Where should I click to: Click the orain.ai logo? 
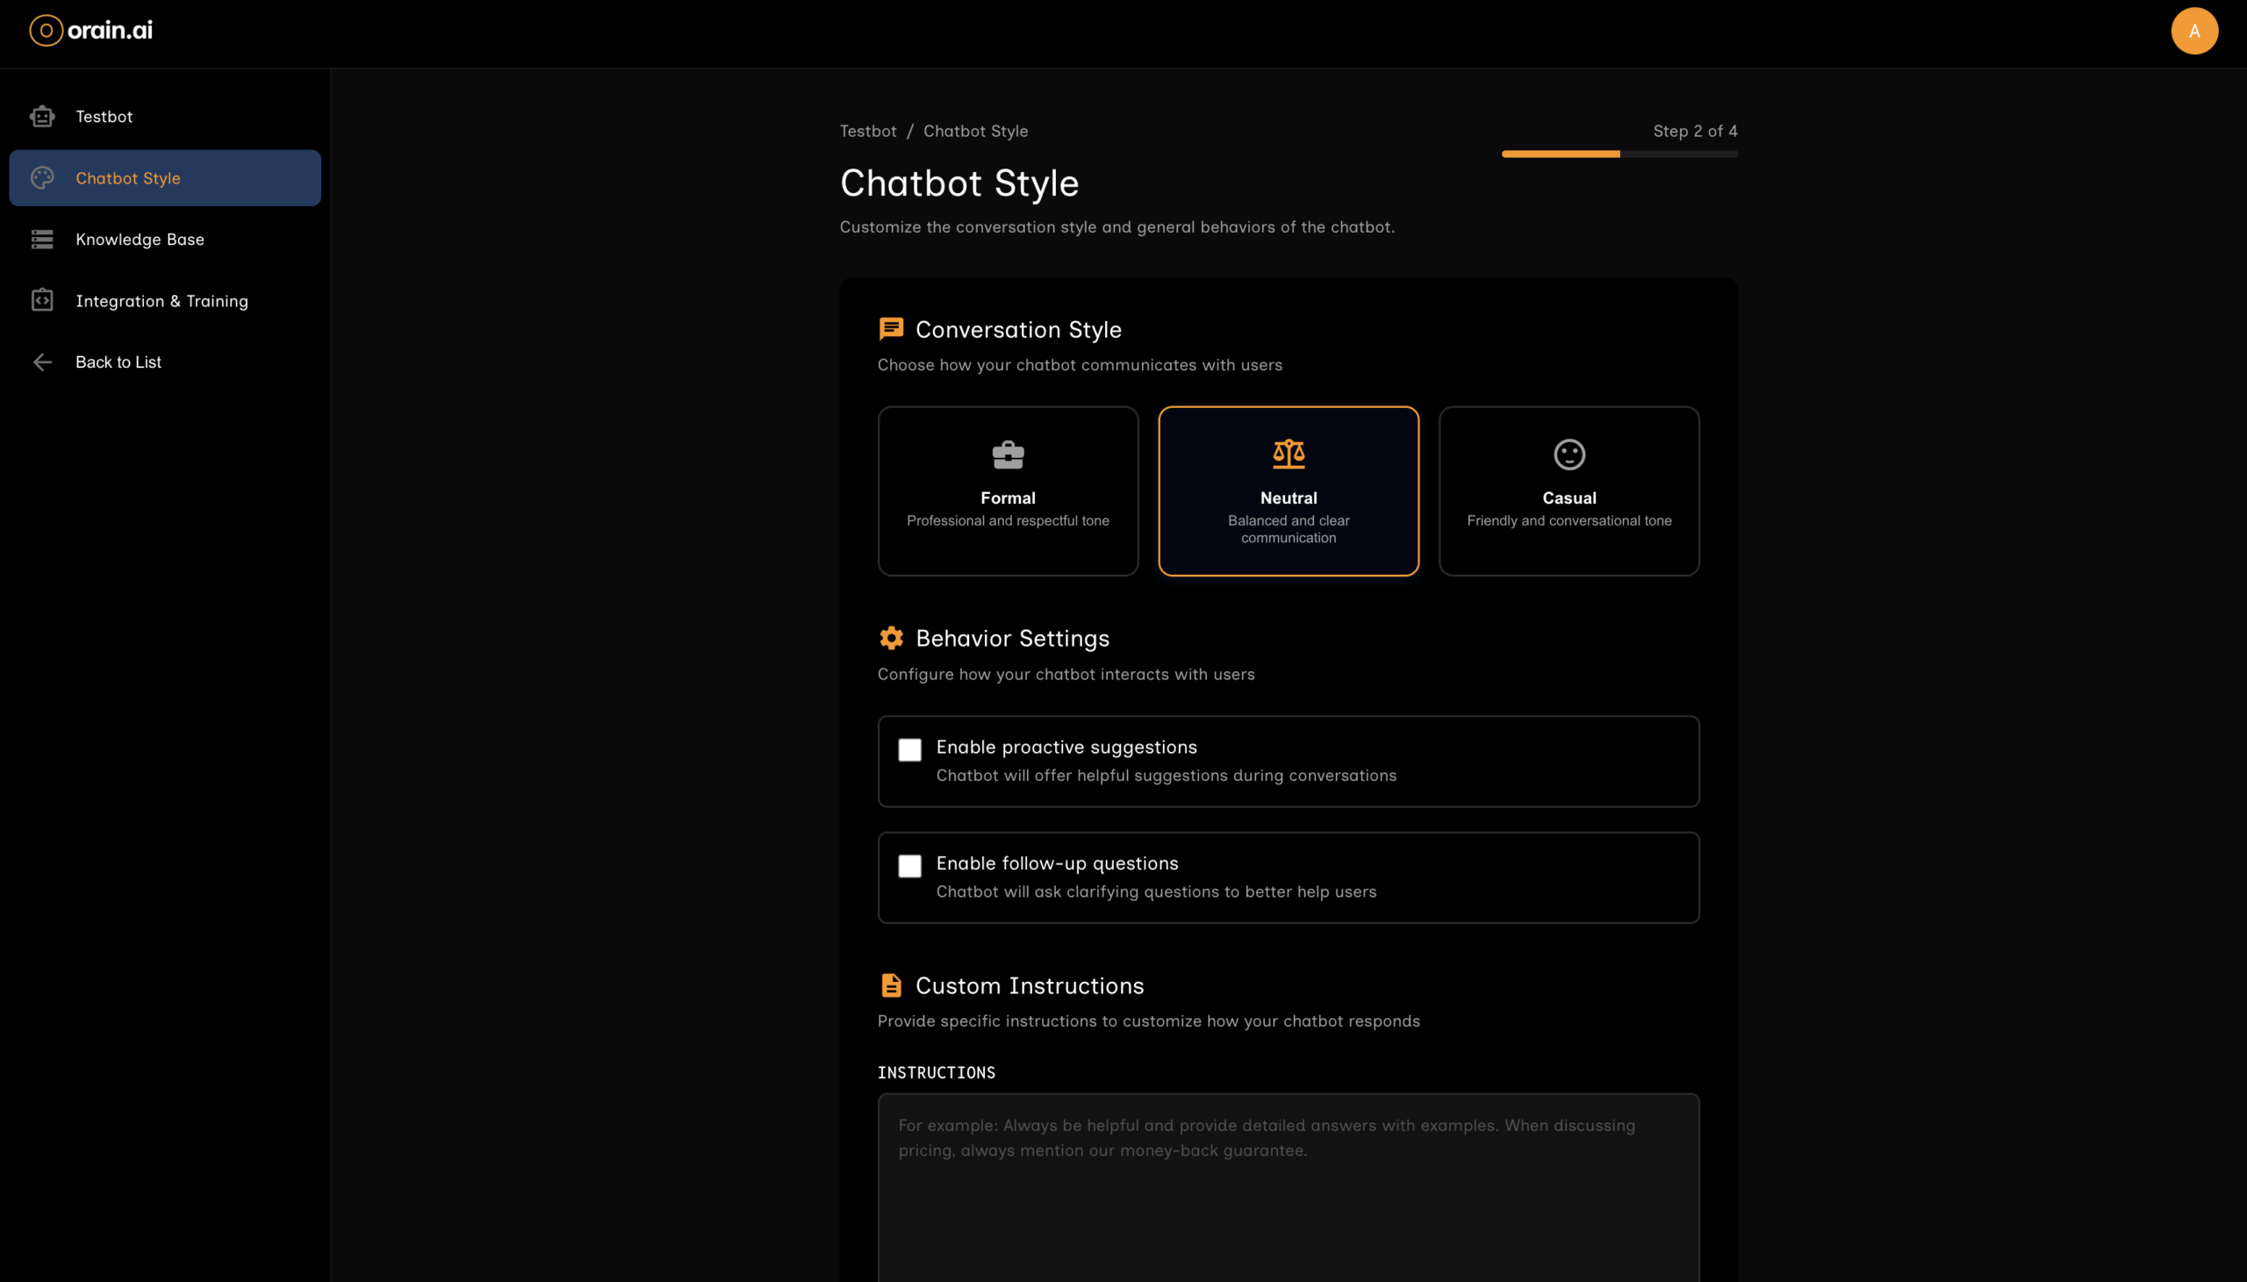pyautogui.click(x=91, y=31)
